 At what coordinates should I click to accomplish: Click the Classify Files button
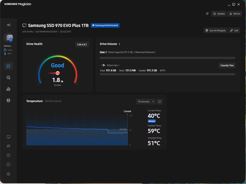pos(227,65)
